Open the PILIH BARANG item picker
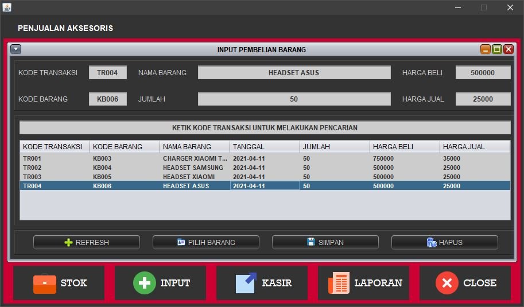The width and height of the screenshot is (524, 307). (x=206, y=242)
